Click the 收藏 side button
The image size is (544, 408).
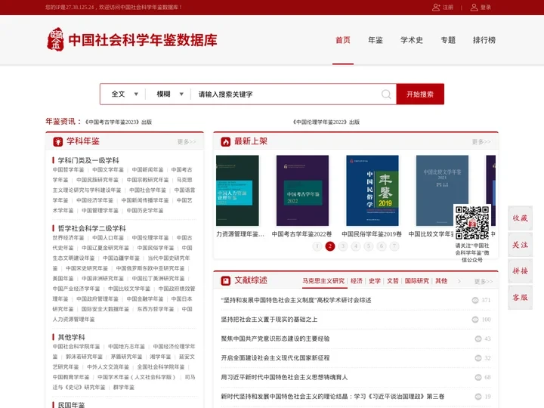pyautogui.click(x=520, y=218)
